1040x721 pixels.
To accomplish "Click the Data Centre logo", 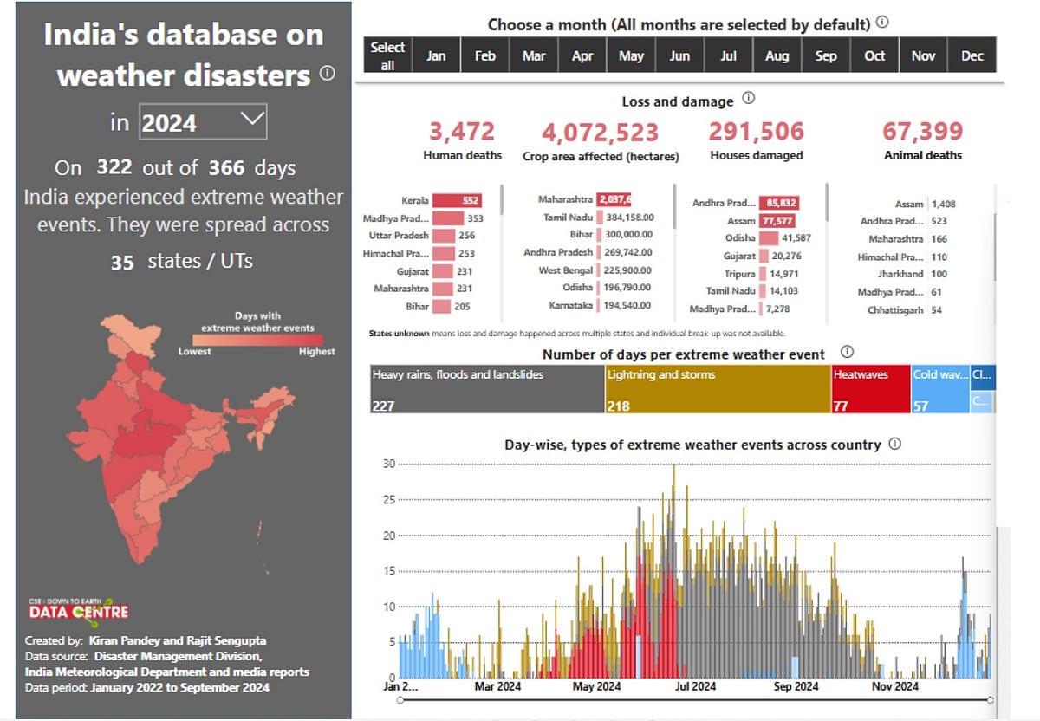I will pos(78,609).
